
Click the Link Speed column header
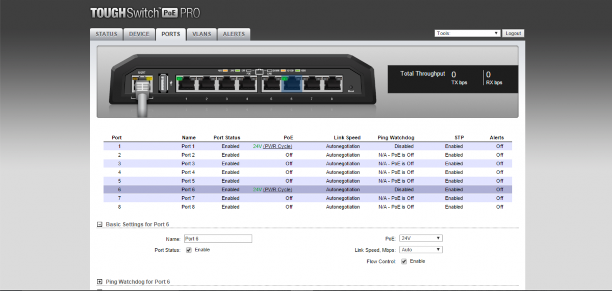[x=347, y=137]
